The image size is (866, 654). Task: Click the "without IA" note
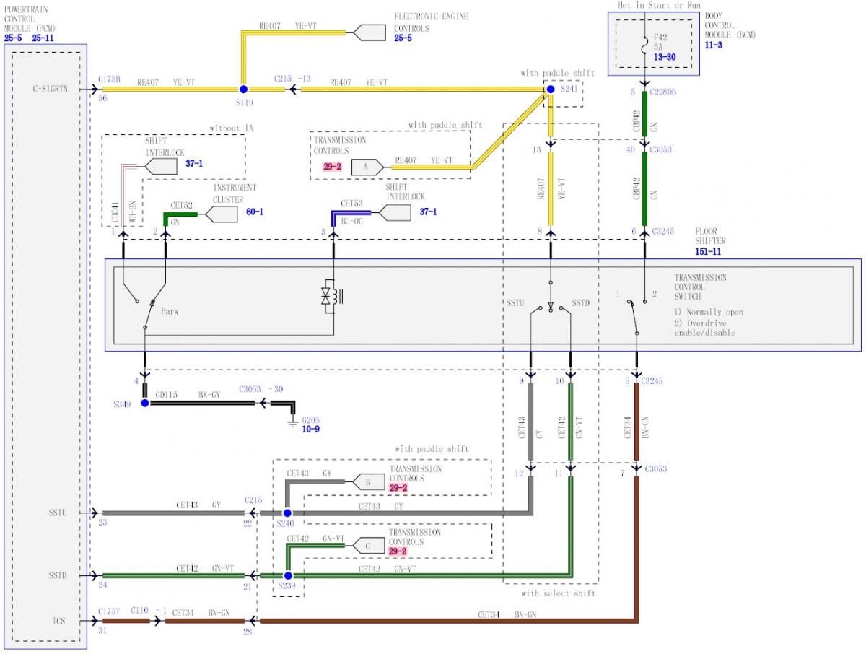click(231, 128)
